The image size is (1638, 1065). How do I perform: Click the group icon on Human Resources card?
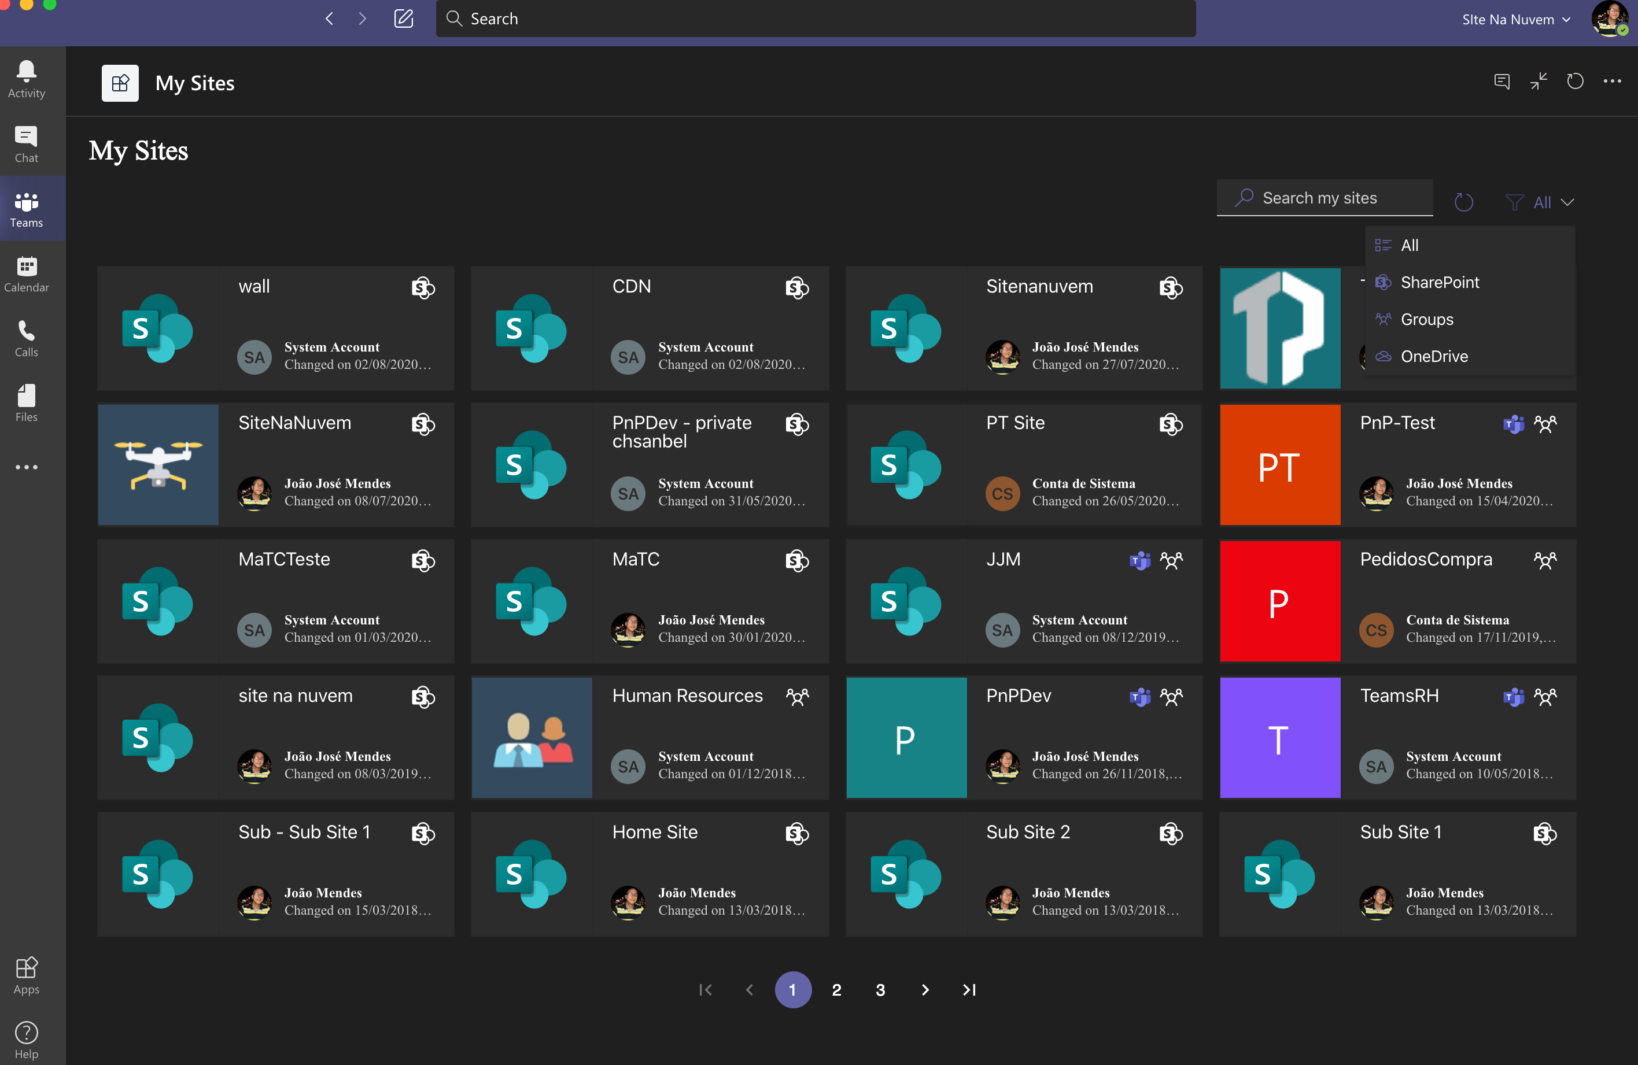point(797,697)
